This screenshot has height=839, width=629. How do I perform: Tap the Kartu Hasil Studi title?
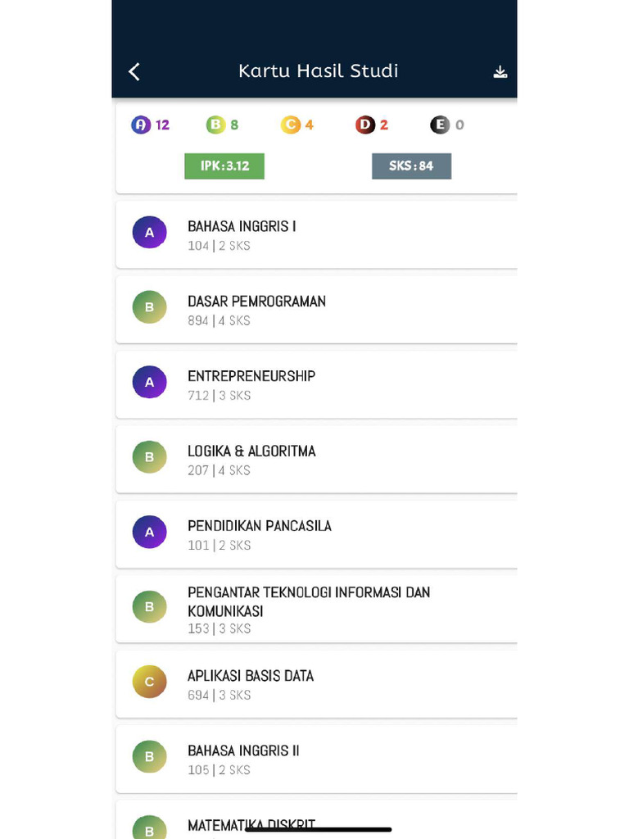[318, 71]
